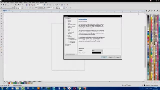Open the Effects menu
The width and height of the screenshot is (160, 90).
[x=21, y=3]
